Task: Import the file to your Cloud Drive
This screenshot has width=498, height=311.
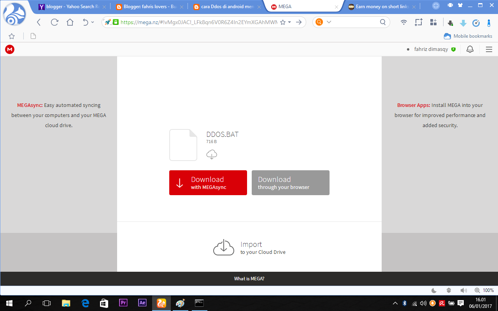Action: (x=249, y=248)
